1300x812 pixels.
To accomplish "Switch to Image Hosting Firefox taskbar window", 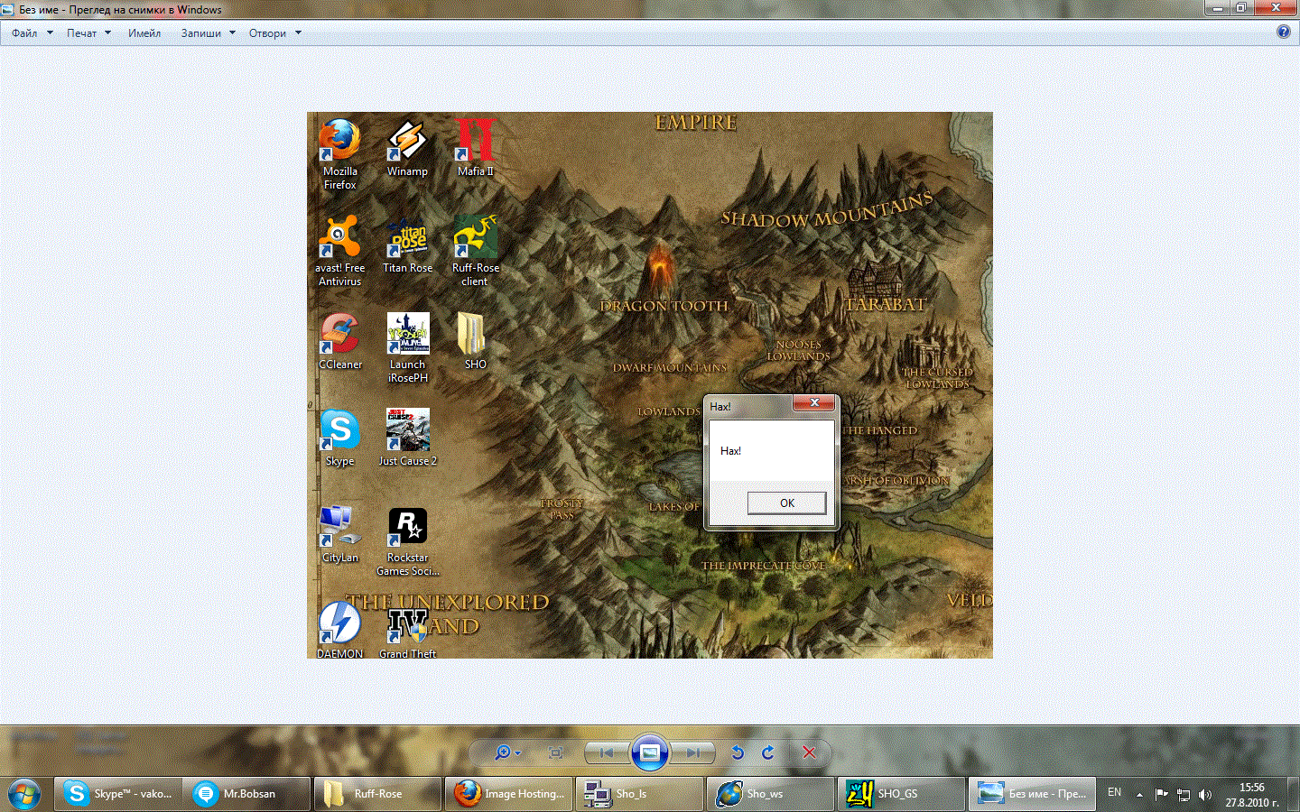I will pos(509,794).
